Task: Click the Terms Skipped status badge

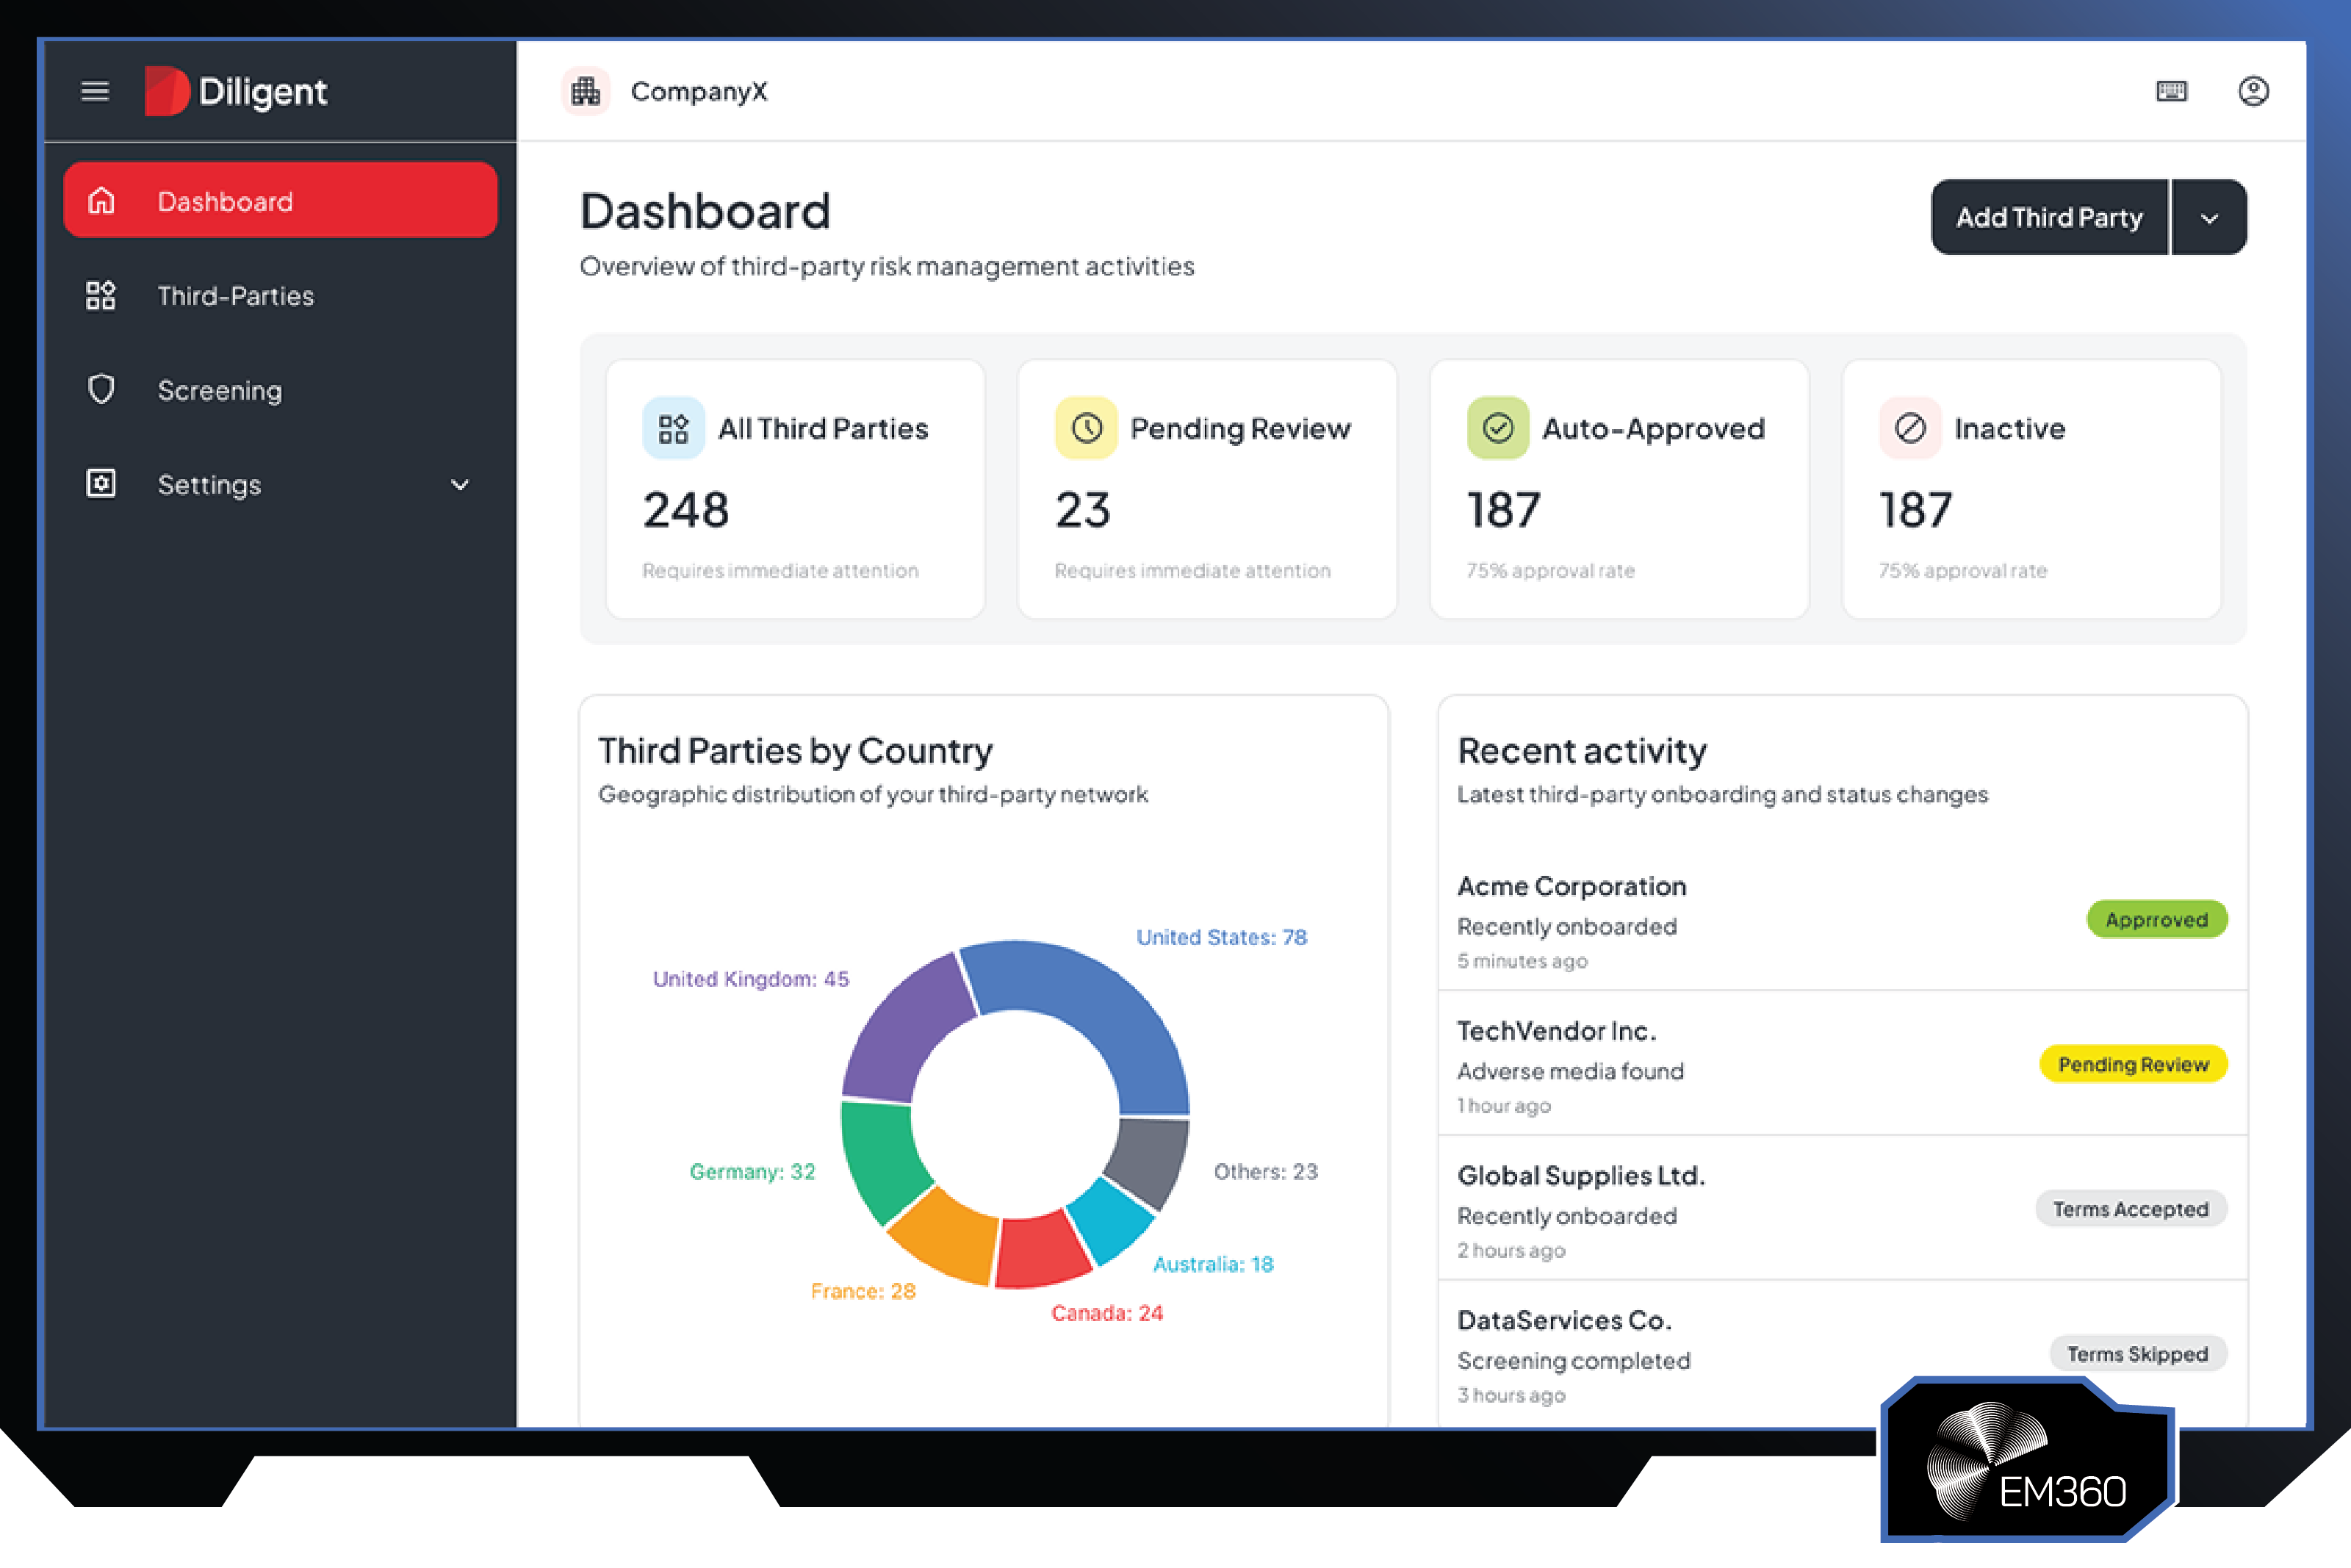Action: coord(2138,1354)
